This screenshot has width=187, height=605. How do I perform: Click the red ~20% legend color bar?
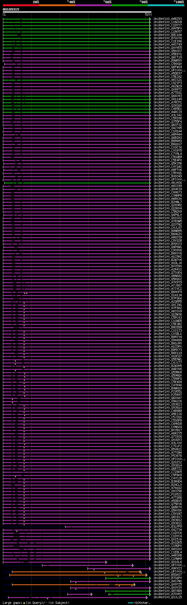coord(21,5)
